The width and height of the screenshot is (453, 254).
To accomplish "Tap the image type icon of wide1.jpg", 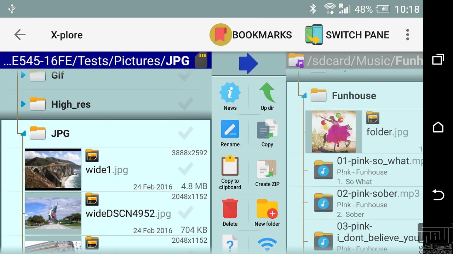I will tap(92, 156).
